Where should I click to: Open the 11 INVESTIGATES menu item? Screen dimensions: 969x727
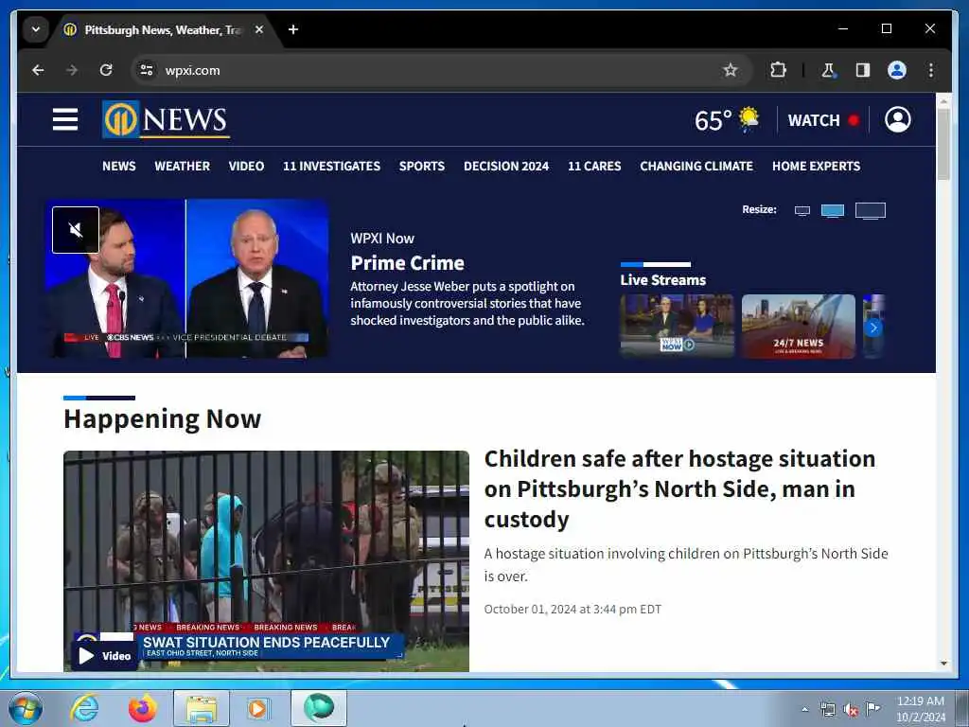point(331,166)
